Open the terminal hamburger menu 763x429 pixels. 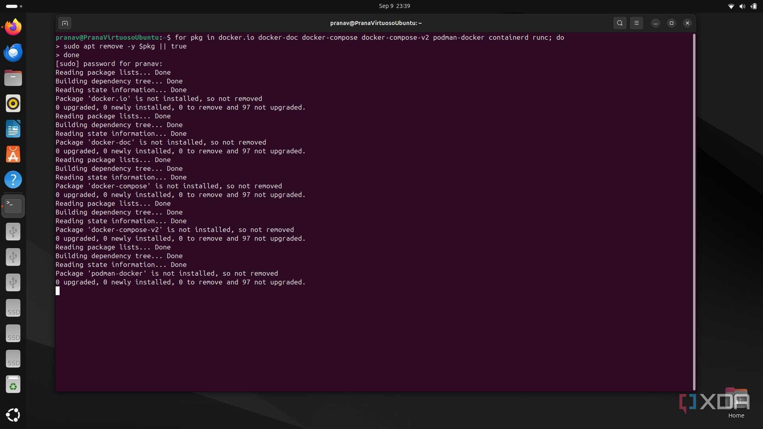pos(637,23)
